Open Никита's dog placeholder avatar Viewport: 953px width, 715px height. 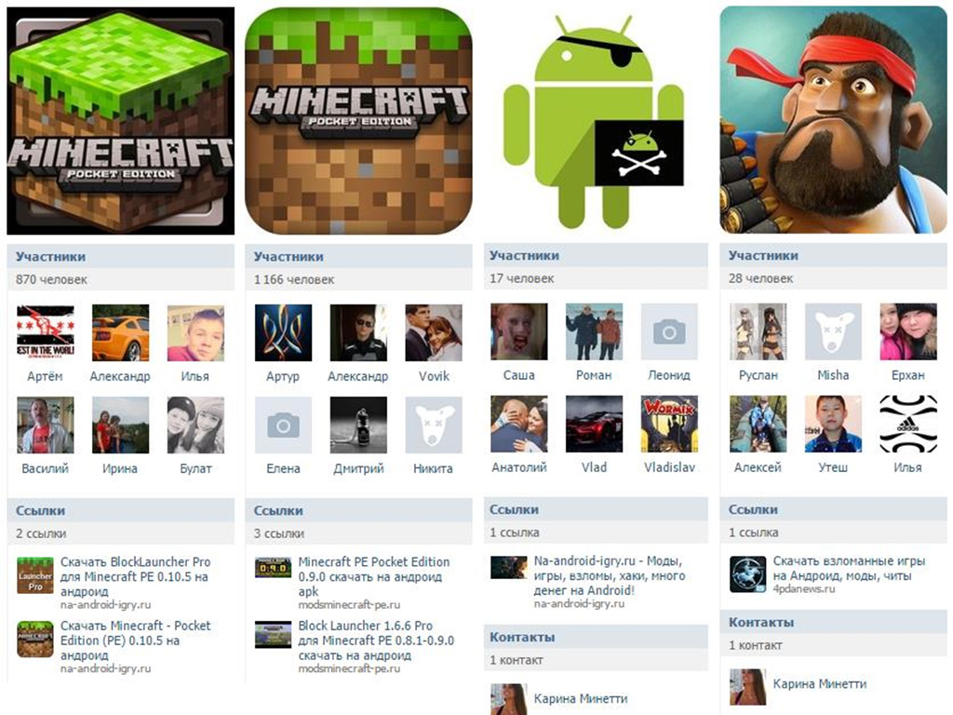click(x=434, y=425)
